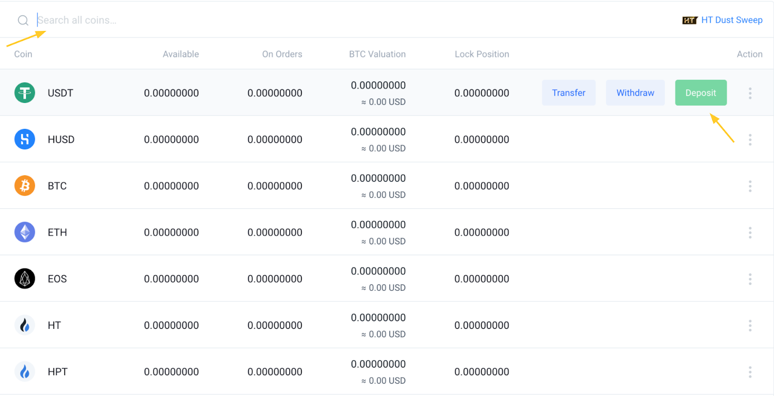This screenshot has height=396, width=774.
Task: Open the more options menu for EOS
Action: [x=750, y=279]
